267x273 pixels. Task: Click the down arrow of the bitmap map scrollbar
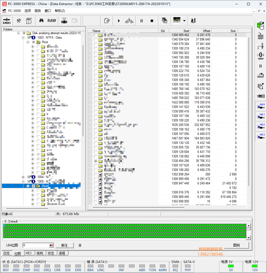coord(249,238)
